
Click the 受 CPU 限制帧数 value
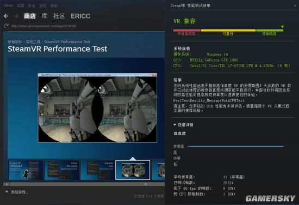tap(229, 194)
